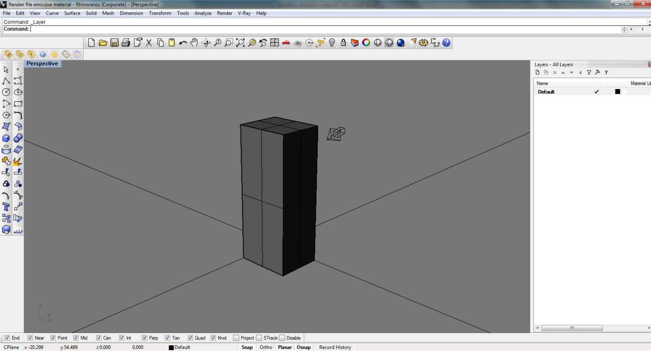Open the File menu
651x351 pixels.
(x=7, y=13)
